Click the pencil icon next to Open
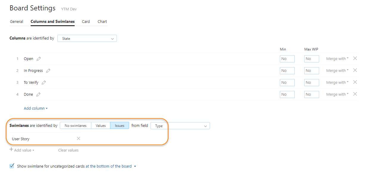Viewport: 367px width, 175px height. coord(38,59)
